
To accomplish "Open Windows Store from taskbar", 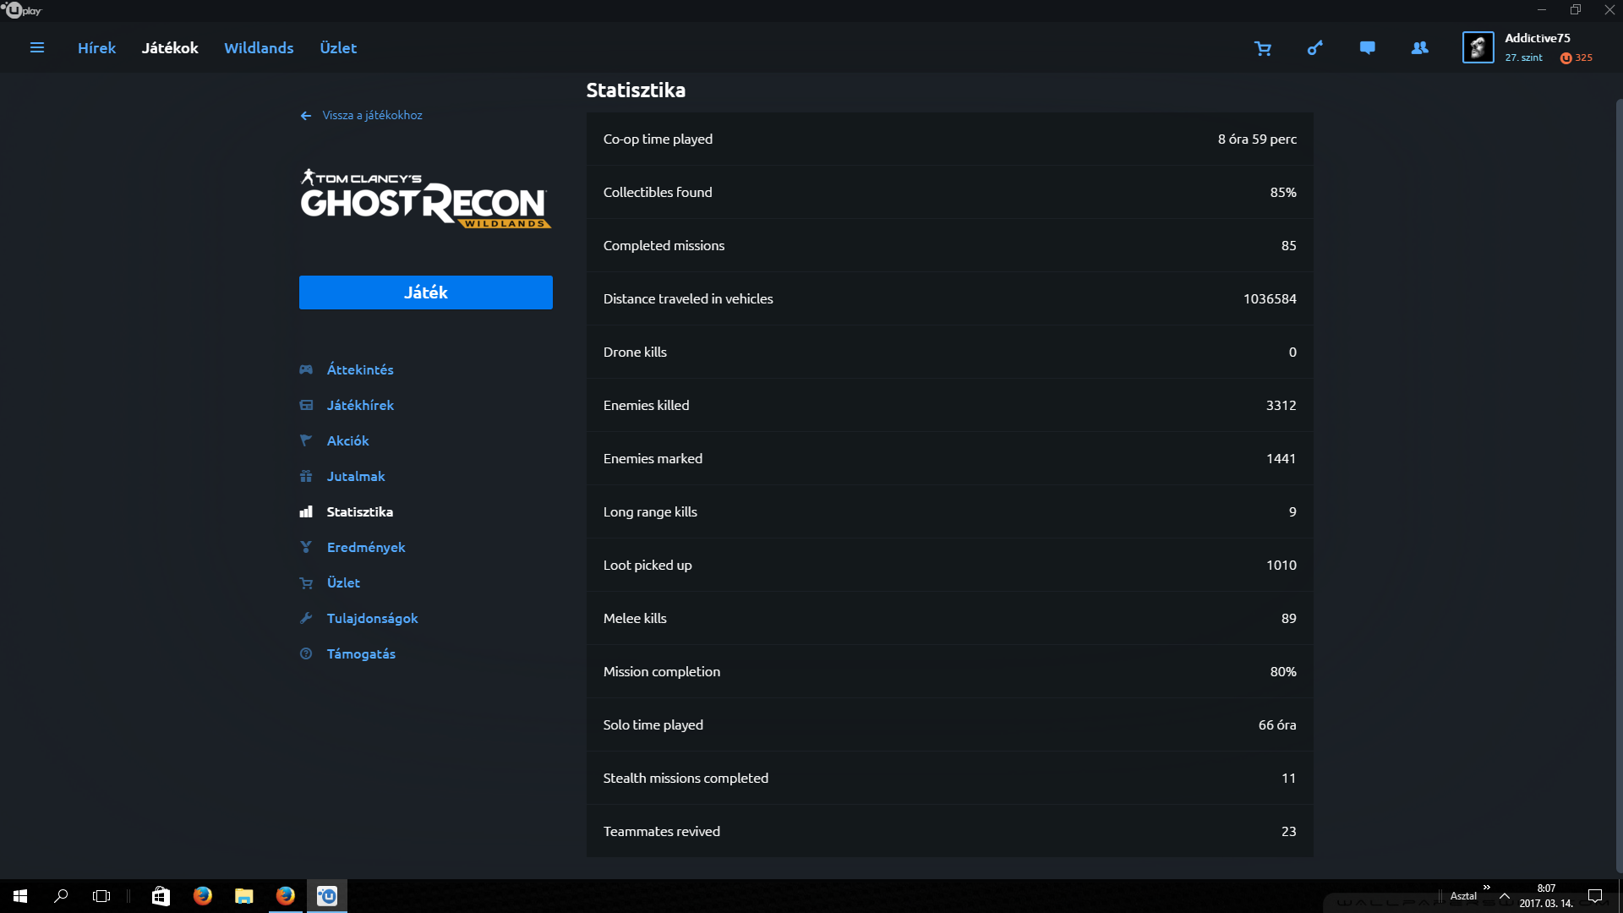I will point(161,896).
